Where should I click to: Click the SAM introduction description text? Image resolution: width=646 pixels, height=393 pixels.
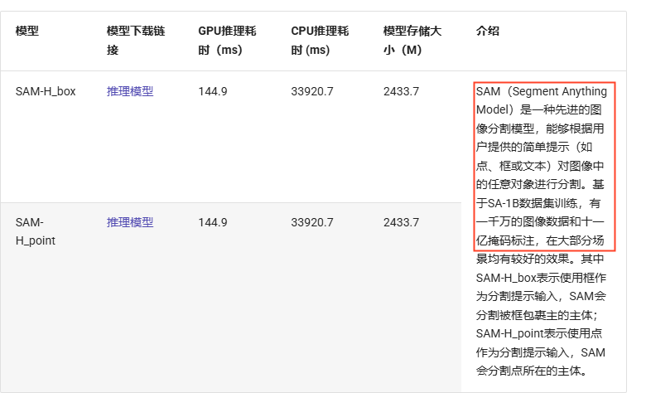(x=542, y=231)
